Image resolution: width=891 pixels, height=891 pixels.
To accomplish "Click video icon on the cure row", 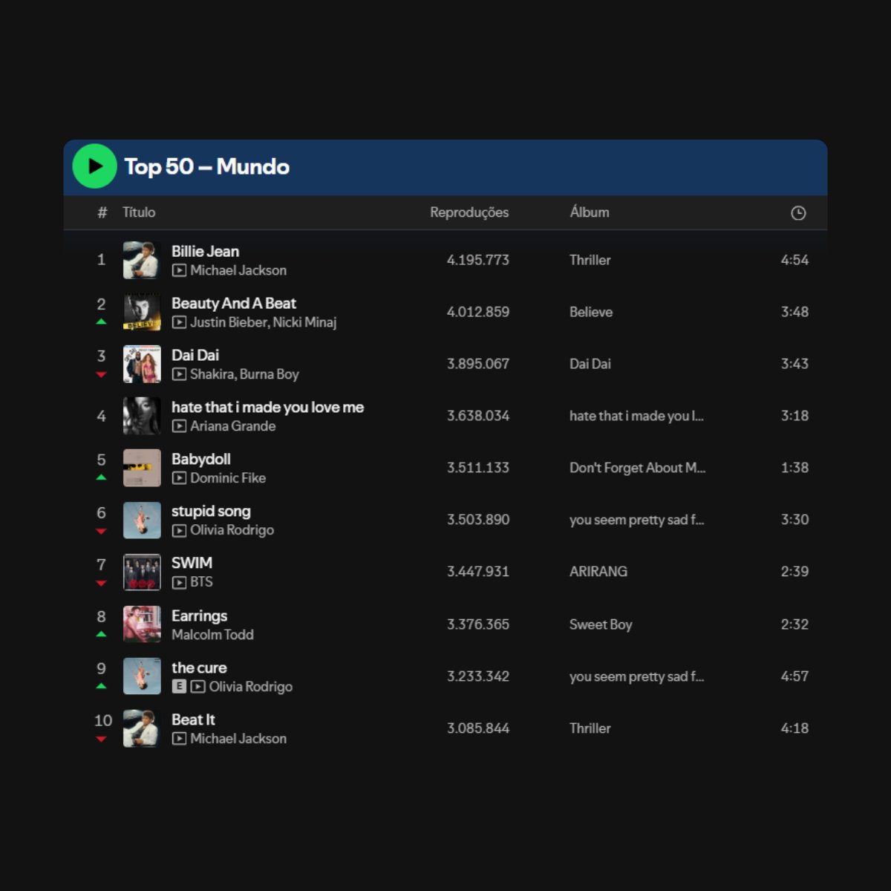I will [x=198, y=687].
